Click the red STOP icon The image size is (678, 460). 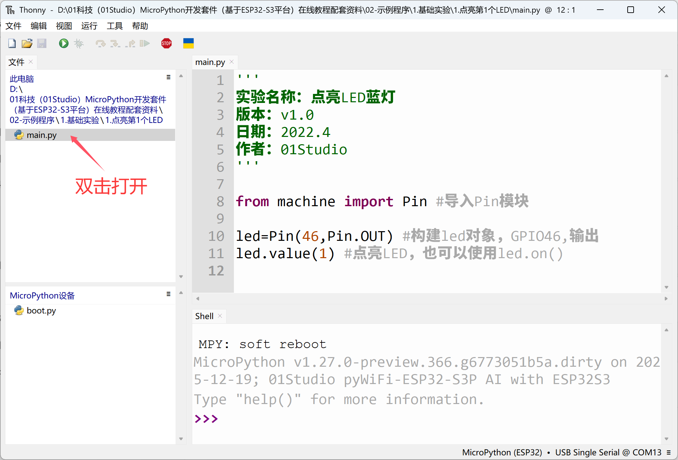point(166,44)
